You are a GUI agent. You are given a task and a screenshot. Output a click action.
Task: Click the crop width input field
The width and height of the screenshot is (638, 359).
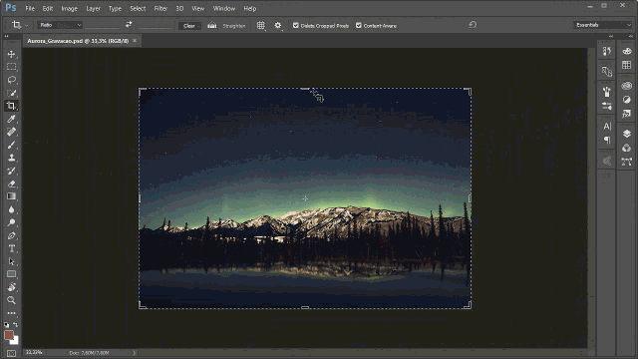[103, 25]
